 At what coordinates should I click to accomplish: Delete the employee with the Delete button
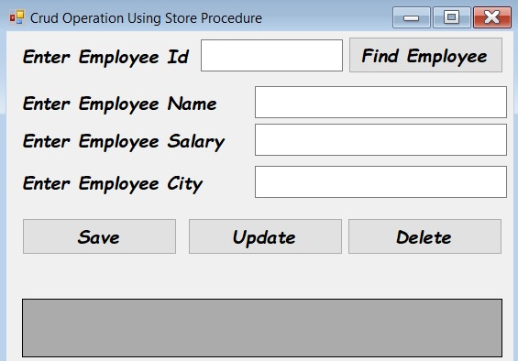(424, 236)
